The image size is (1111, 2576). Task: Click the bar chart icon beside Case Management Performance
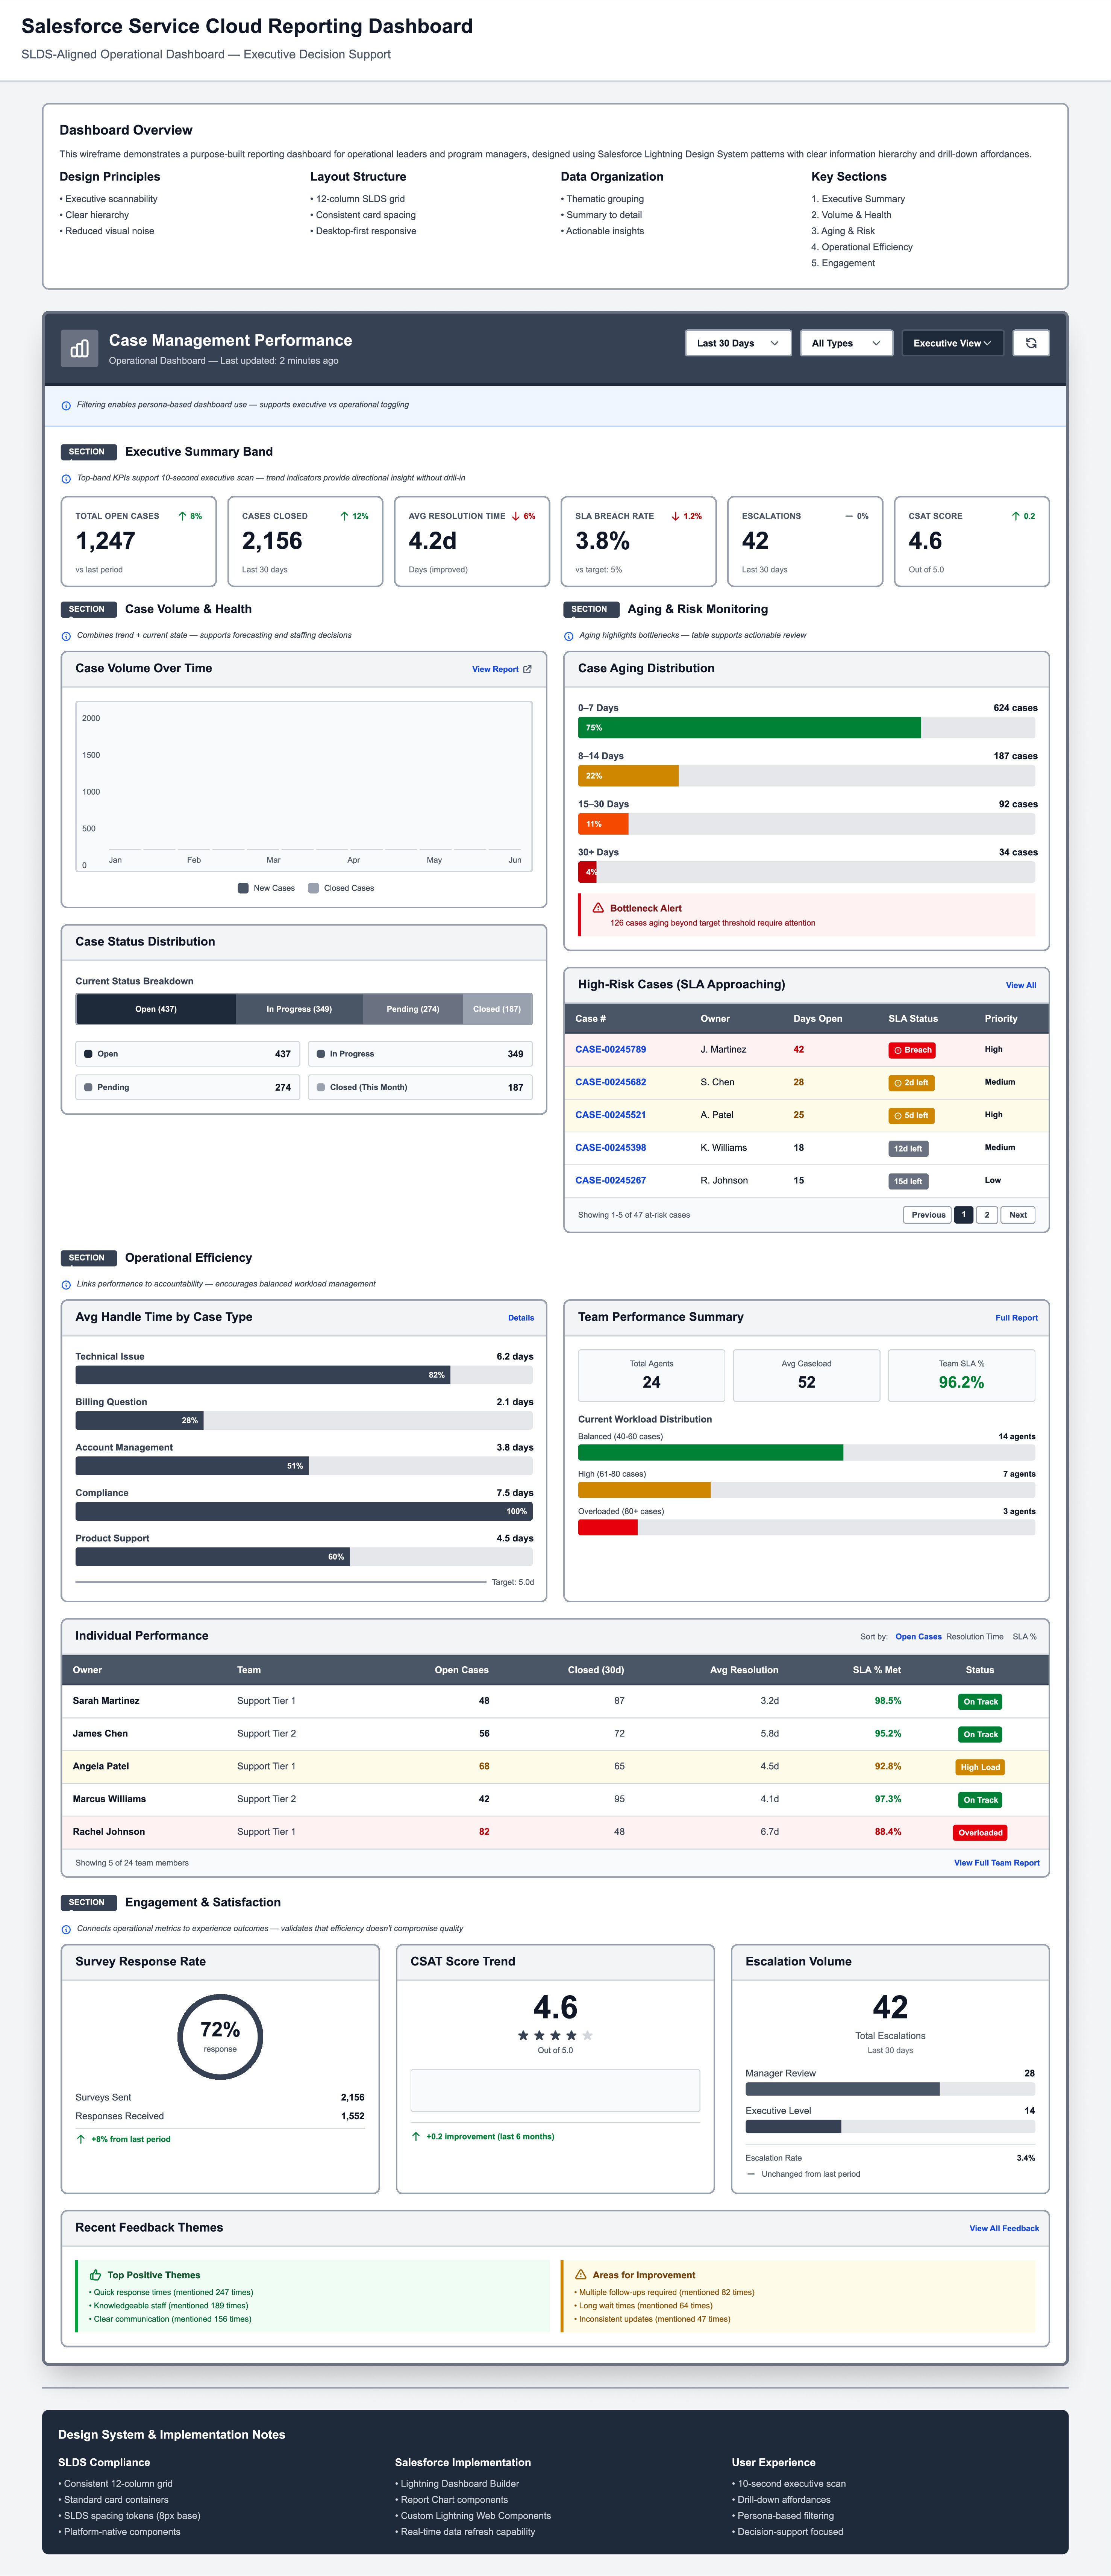click(79, 349)
